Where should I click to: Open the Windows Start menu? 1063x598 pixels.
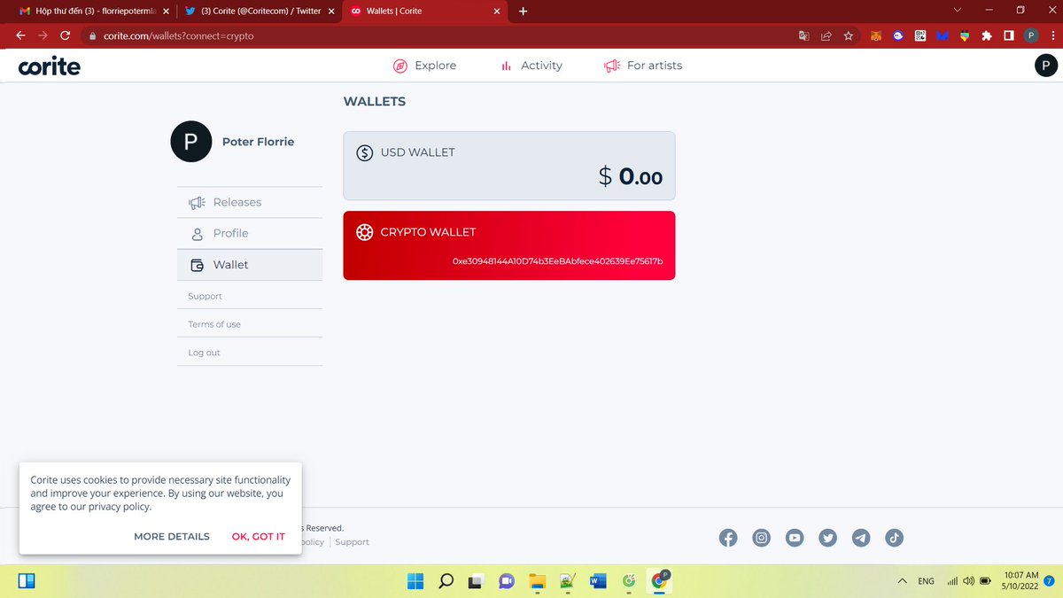(x=415, y=581)
